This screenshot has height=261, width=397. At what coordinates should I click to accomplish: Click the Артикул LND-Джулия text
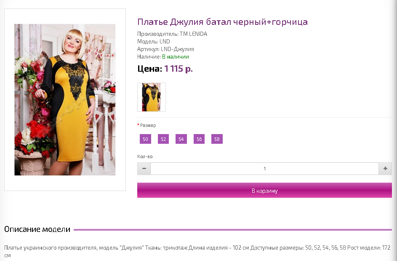165,49
